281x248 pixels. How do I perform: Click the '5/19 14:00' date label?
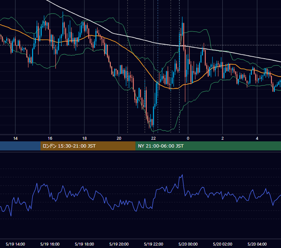point(15,244)
